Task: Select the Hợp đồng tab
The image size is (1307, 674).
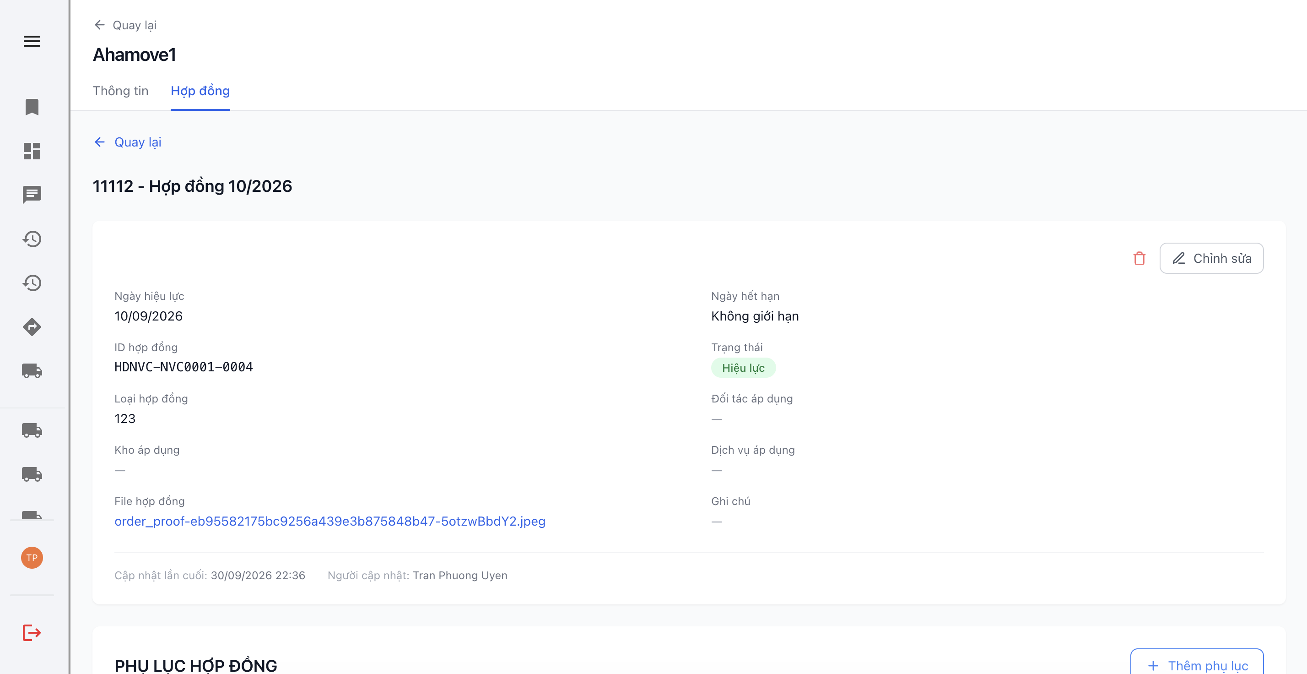Action: point(200,91)
